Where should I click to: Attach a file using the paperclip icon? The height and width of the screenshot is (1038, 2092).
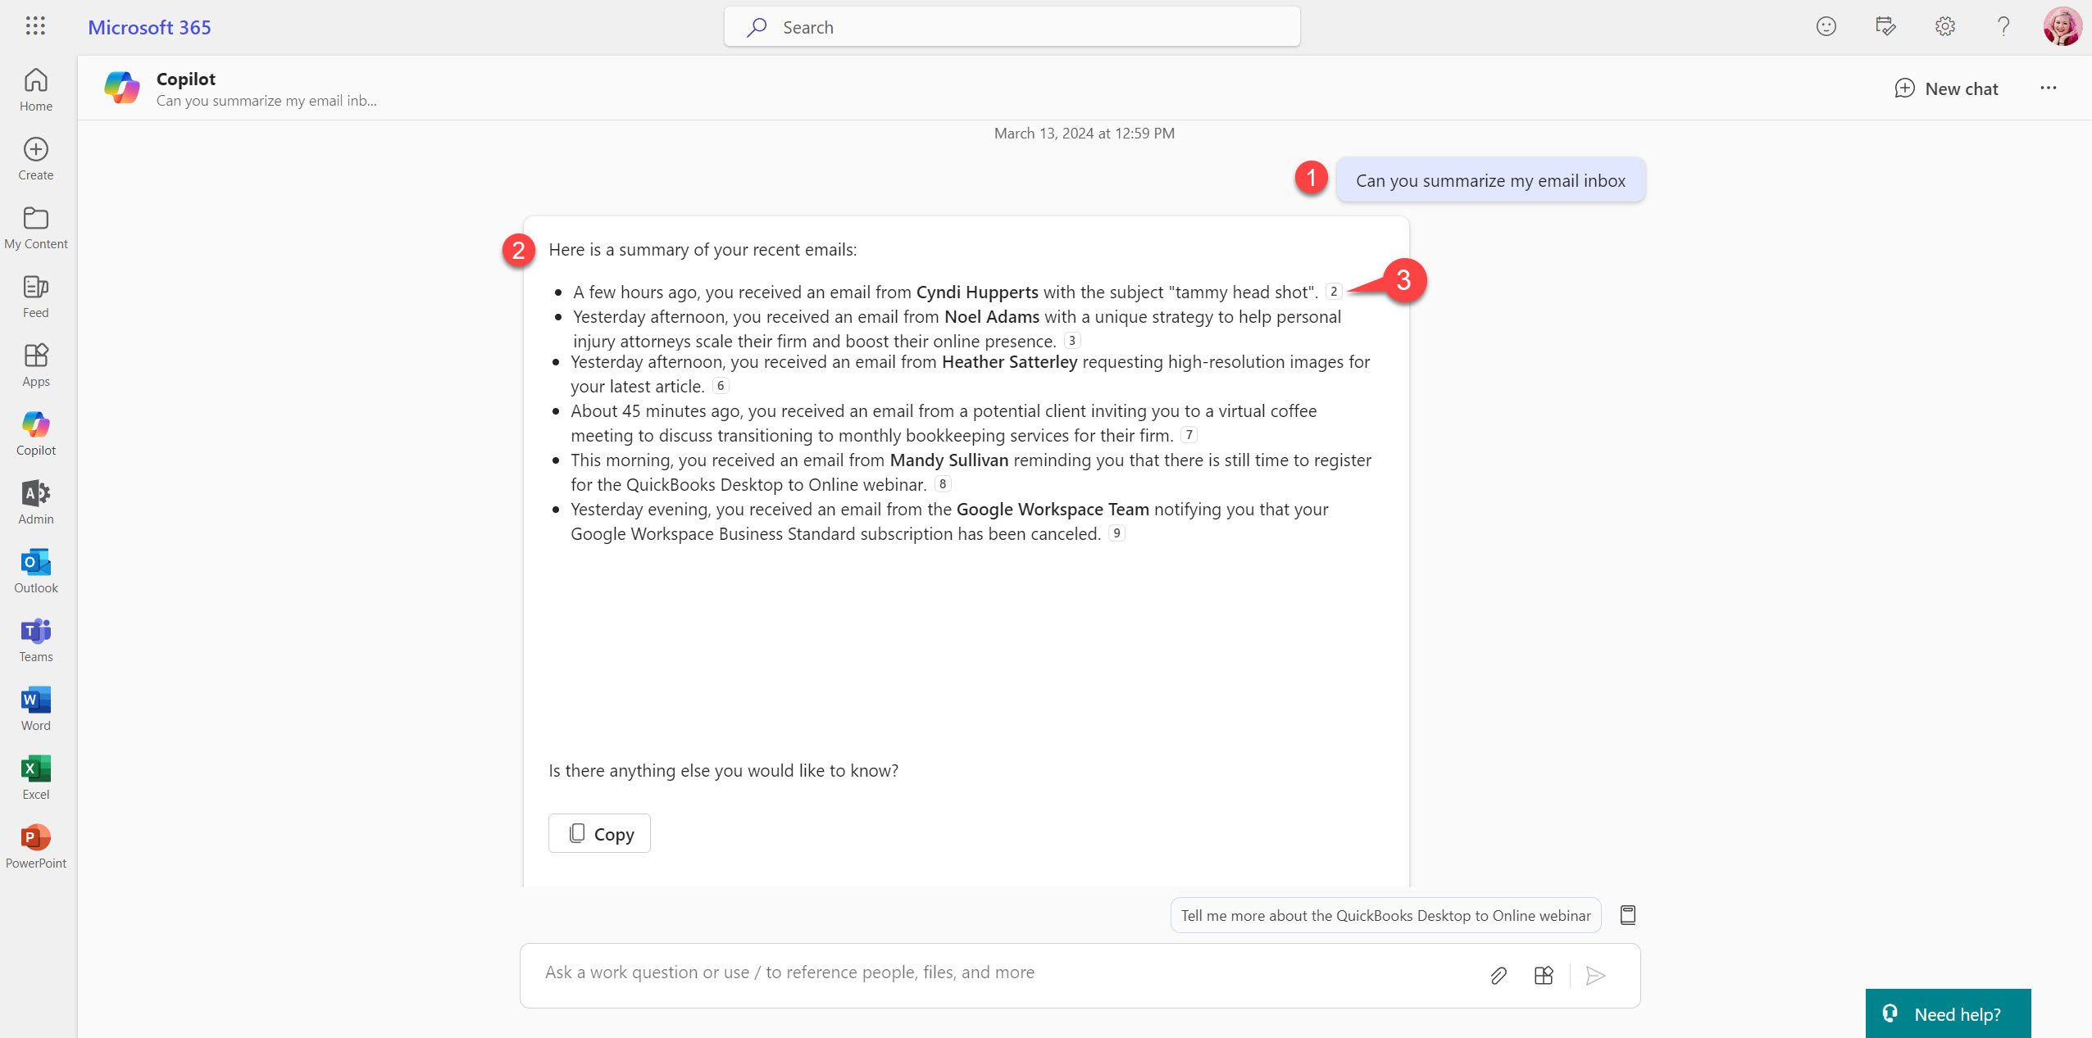pos(1499,975)
